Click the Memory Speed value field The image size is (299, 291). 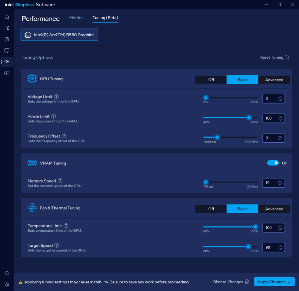tap(273, 183)
